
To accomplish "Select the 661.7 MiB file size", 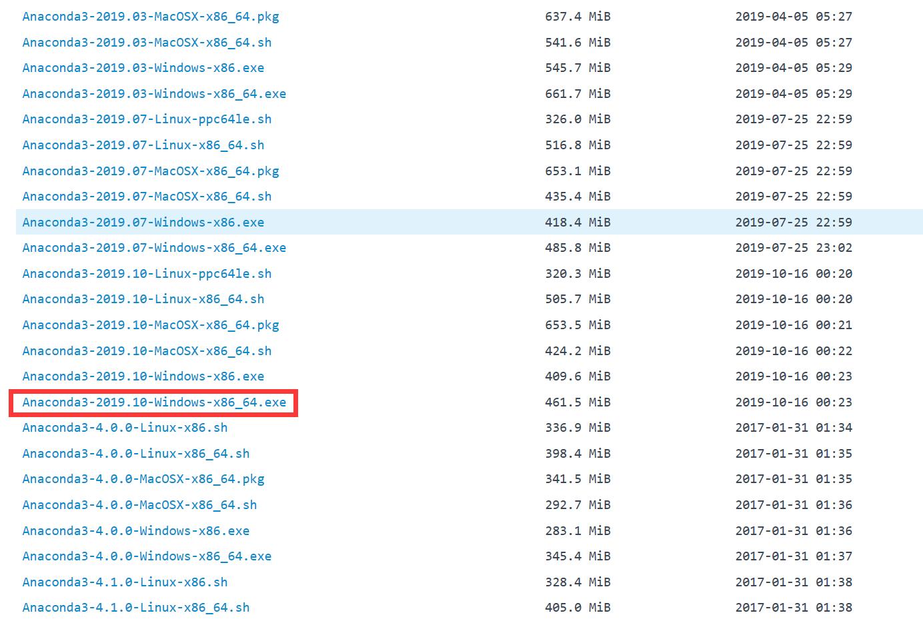I will click(578, 93).
